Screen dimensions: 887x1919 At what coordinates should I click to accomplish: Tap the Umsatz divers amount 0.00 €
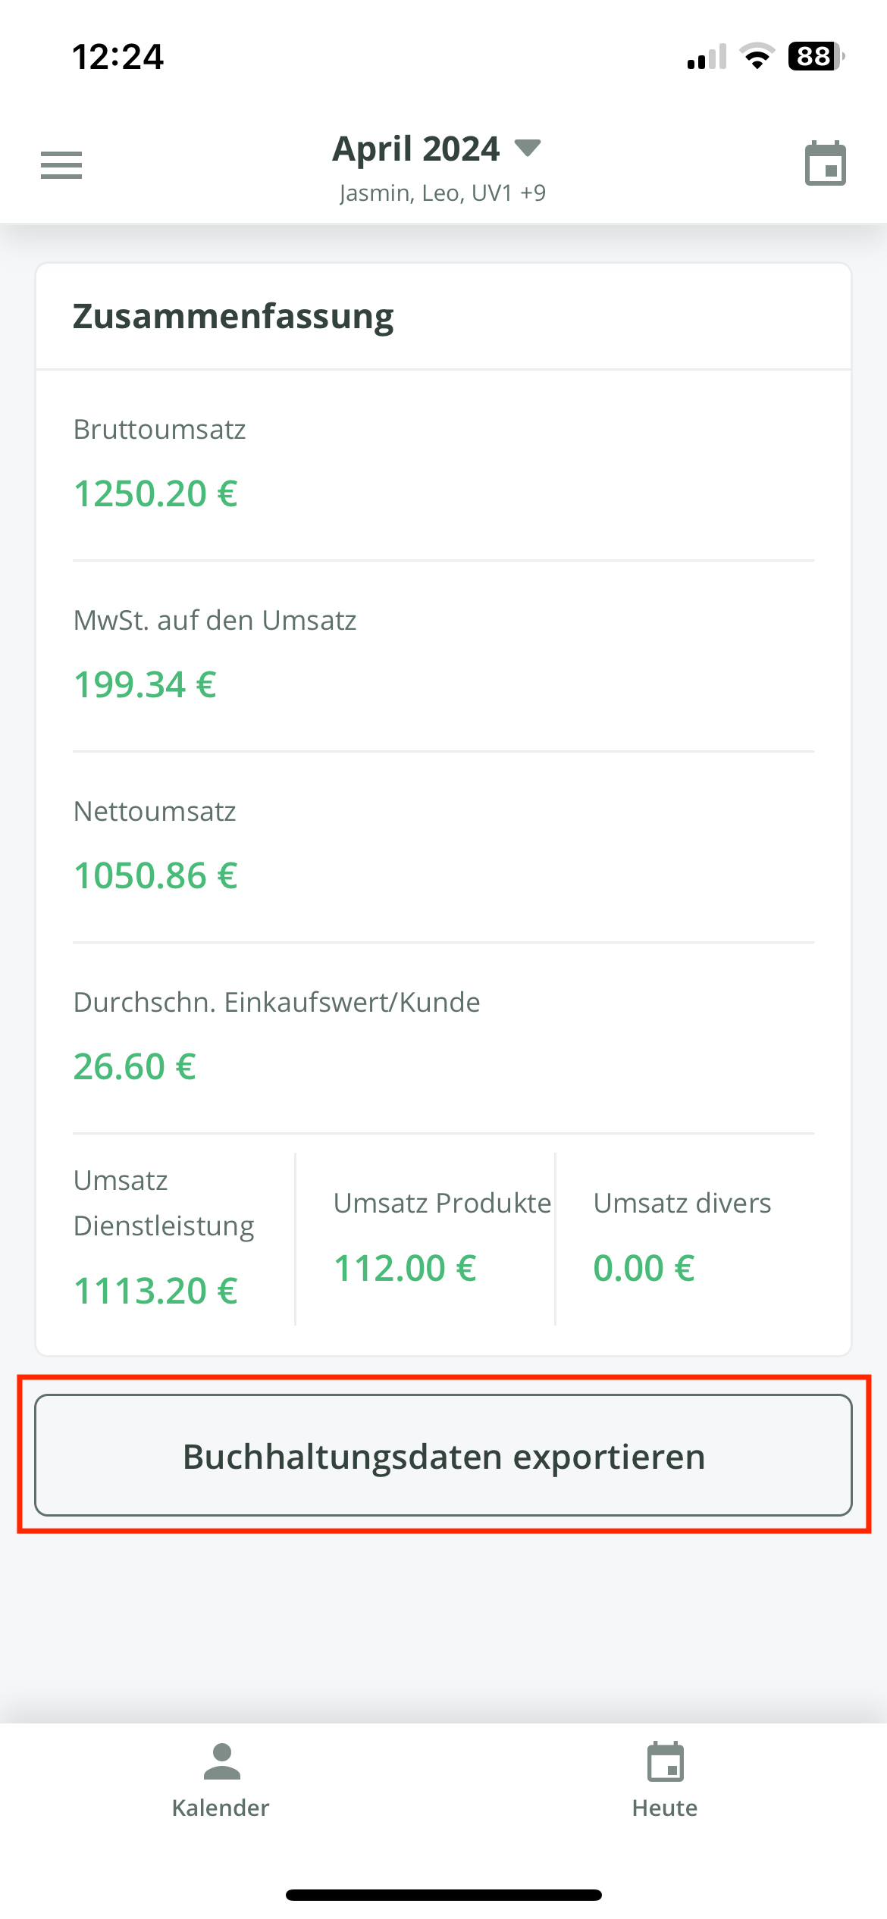pyautogui.click(x=644, y=1268)
